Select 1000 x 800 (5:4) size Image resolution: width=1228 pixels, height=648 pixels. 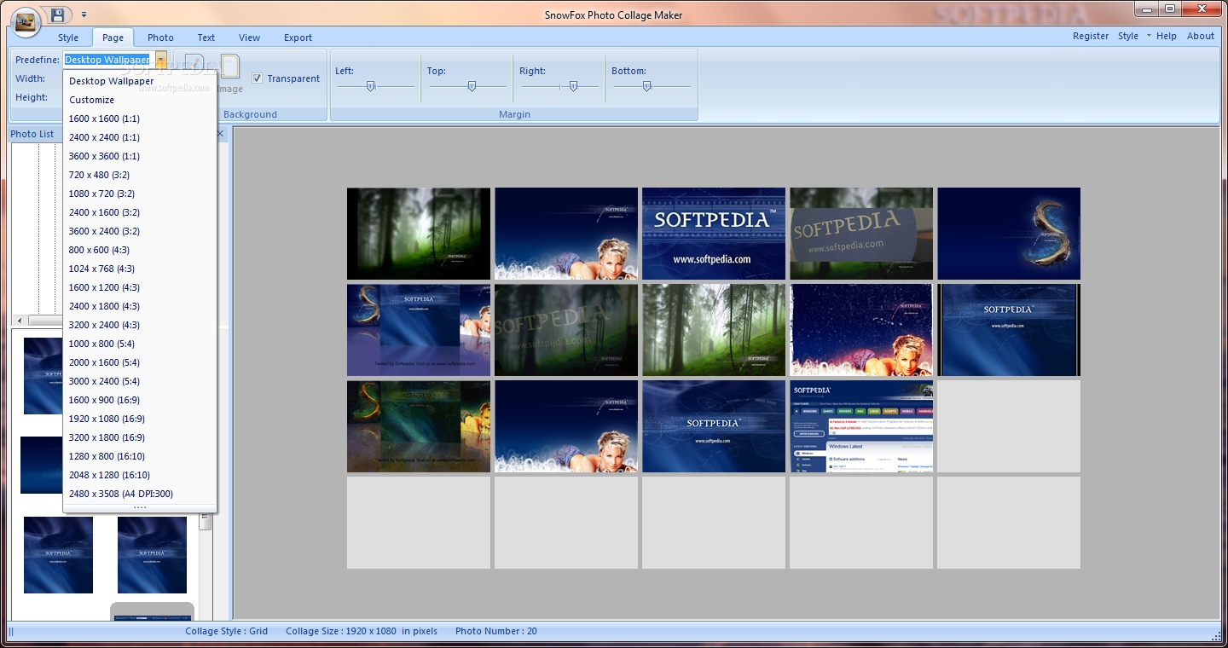pyautogui.click(x=140, y=344)
